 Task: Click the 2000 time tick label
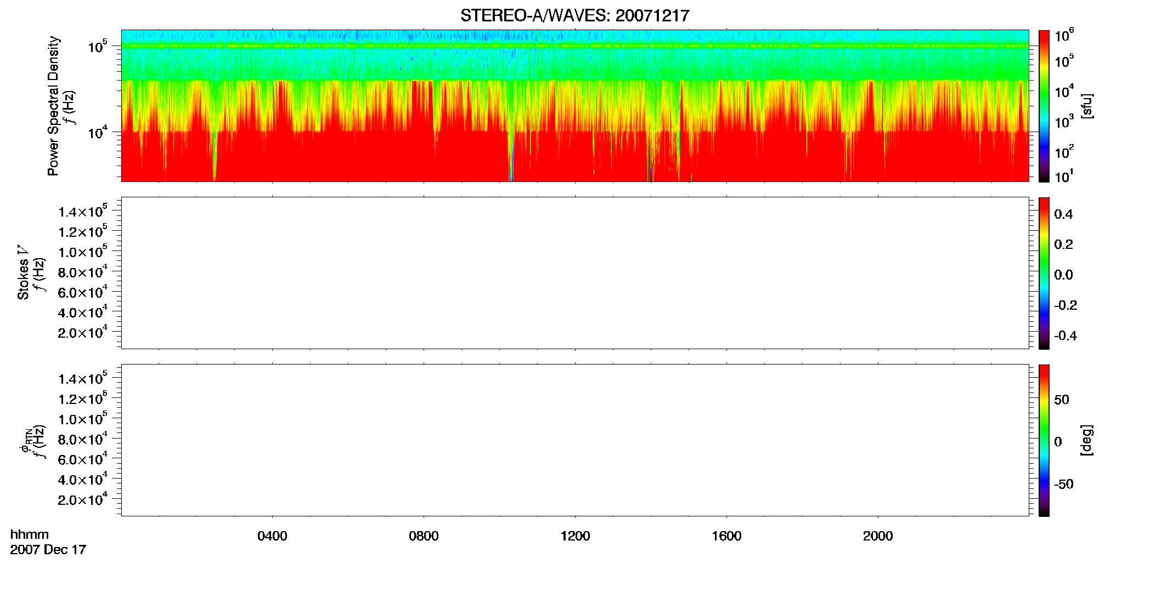click(x=878, y=536)
